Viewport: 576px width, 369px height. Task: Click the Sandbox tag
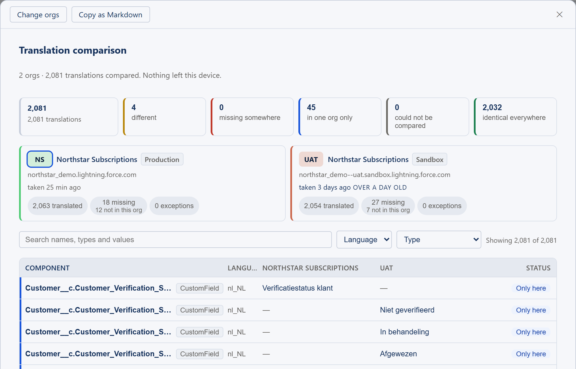pyautogui.click(x=429, y=159)
